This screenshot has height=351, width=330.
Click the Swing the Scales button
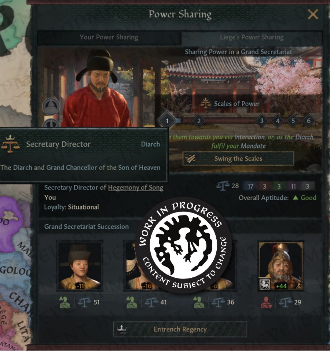[x=238, y=159]
